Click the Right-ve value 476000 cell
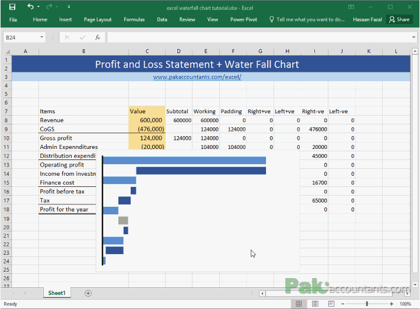 (x=314, y=129)
